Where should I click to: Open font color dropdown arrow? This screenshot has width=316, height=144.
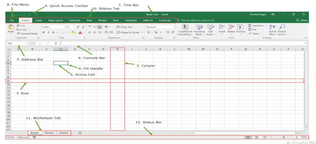[x=84, y=32]
